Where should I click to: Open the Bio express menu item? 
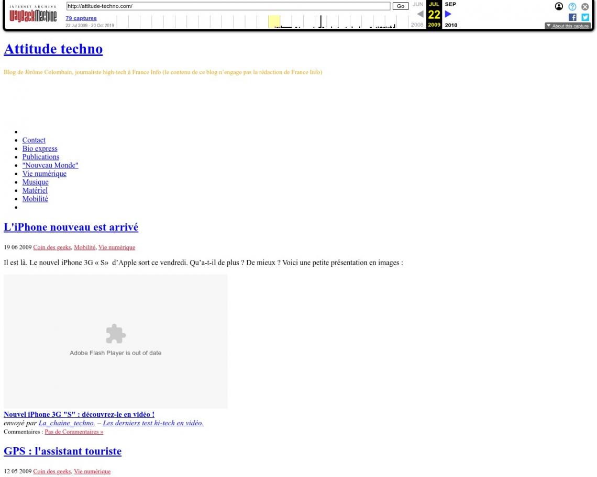pyautogui.click(x=40, y=149)
